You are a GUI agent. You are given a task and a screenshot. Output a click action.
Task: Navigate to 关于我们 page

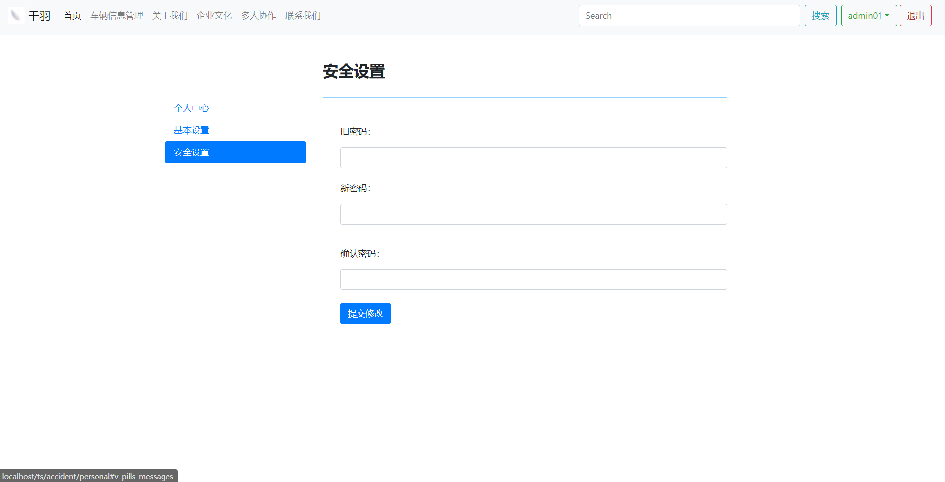coord(170,16)
